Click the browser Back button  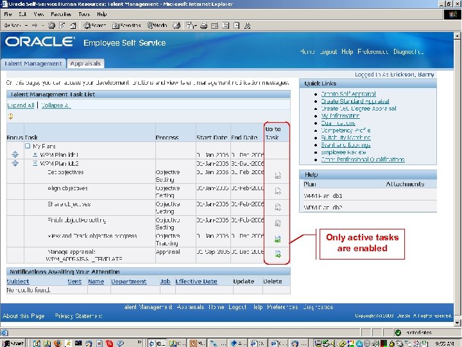click(12, 26)
